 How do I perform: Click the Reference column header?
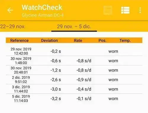coord(20,41)
